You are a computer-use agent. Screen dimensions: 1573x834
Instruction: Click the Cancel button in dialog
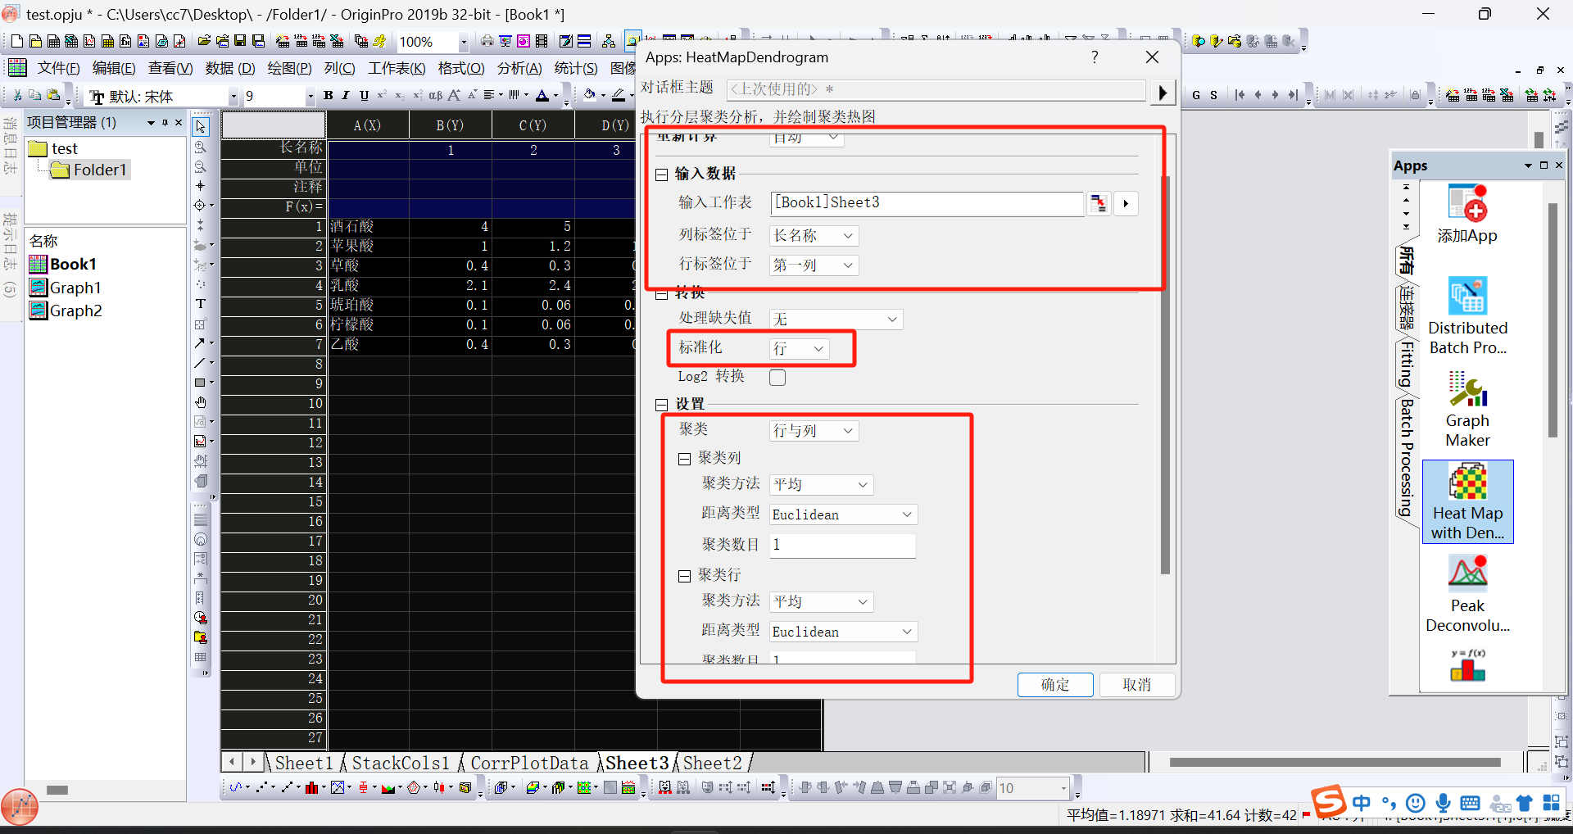tap(1136, 685)
